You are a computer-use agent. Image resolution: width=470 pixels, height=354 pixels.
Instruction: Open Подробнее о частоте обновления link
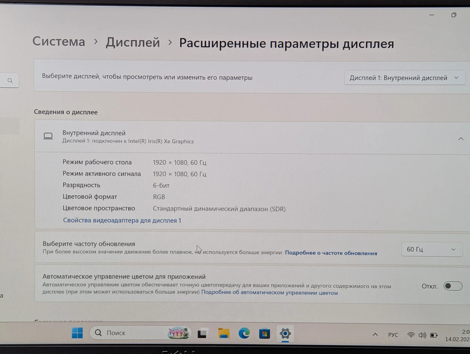tap(331, 253)
